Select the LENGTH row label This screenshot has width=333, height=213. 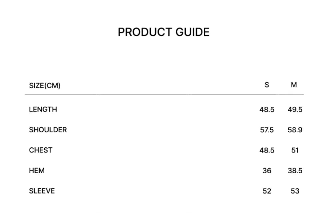coord(43,109)
